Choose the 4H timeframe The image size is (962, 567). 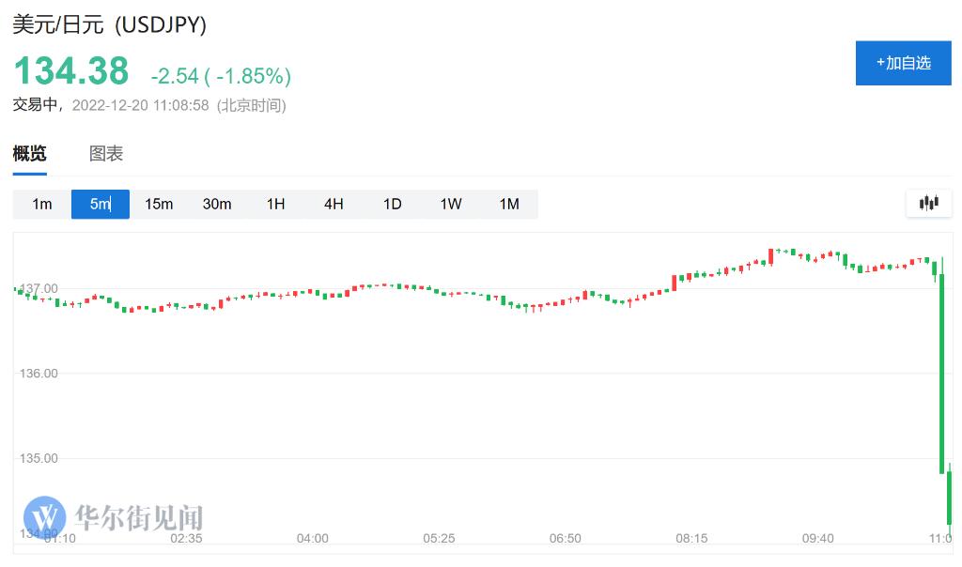point(334,204)
